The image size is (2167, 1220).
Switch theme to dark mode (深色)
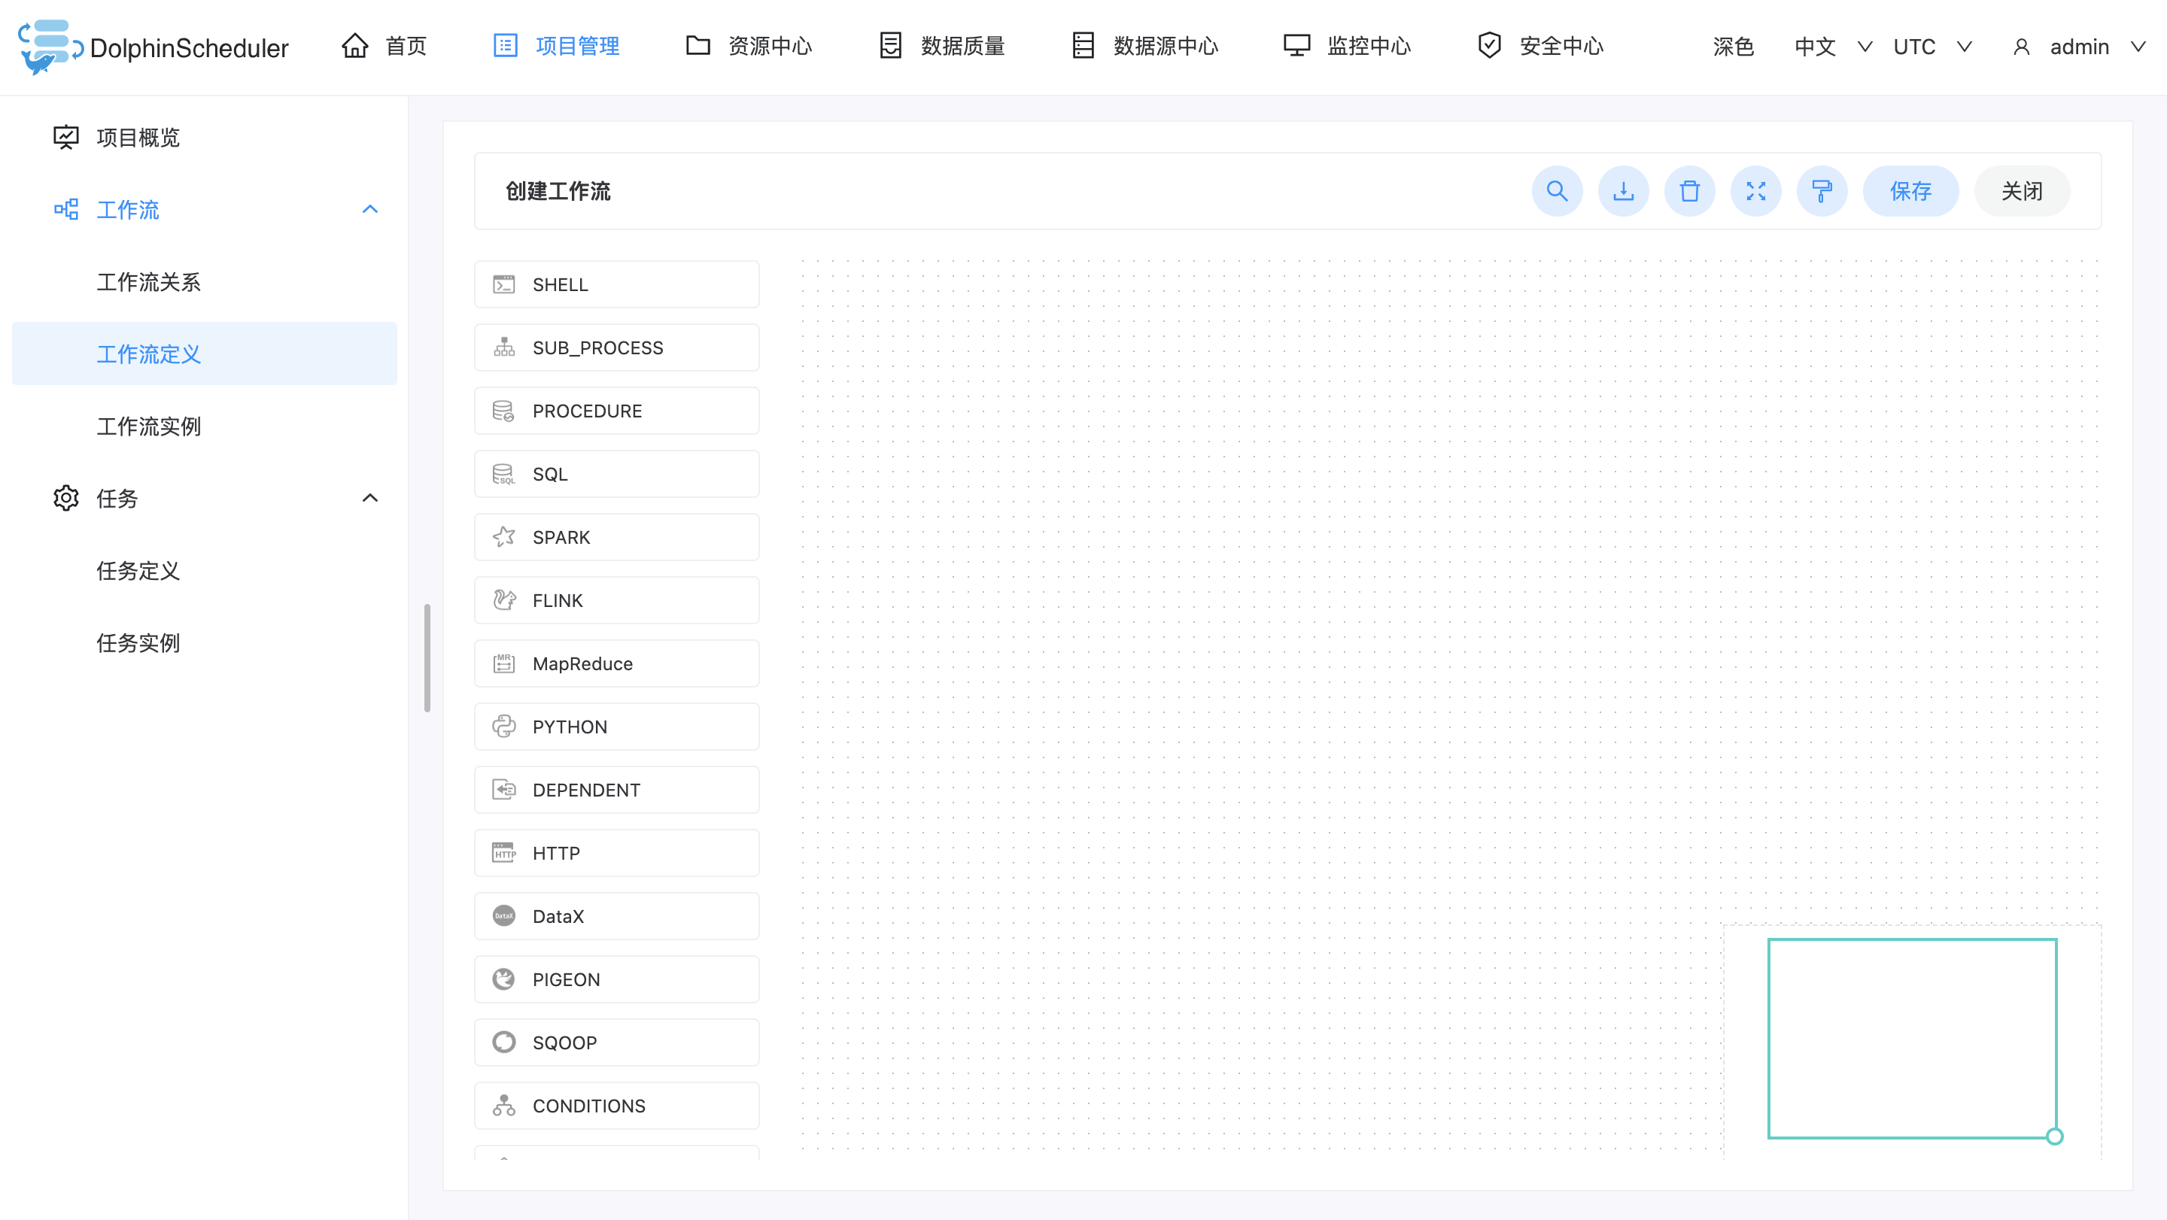click(x=1733, y=46)
